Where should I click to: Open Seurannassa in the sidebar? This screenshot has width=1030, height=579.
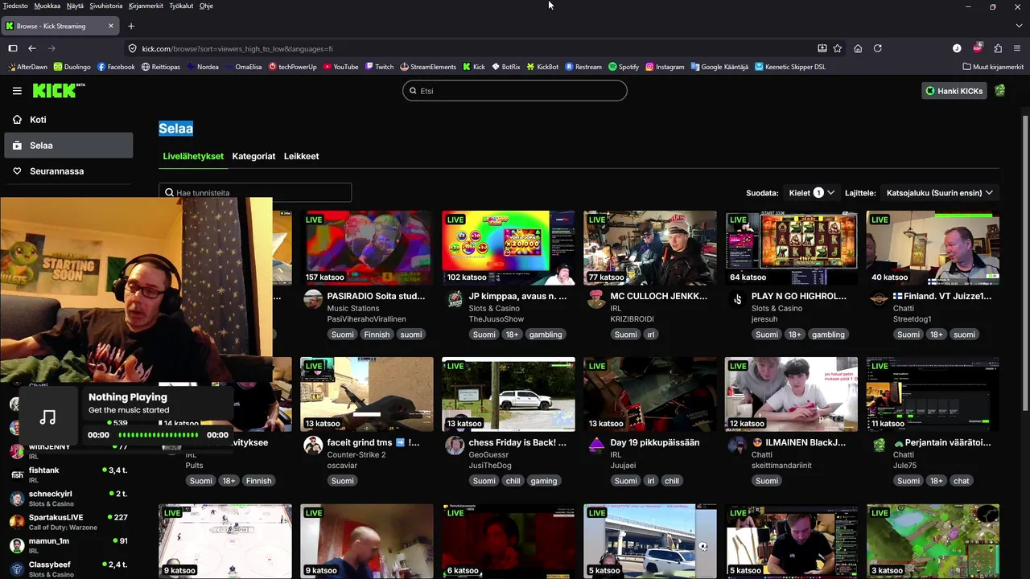(68, 171)
